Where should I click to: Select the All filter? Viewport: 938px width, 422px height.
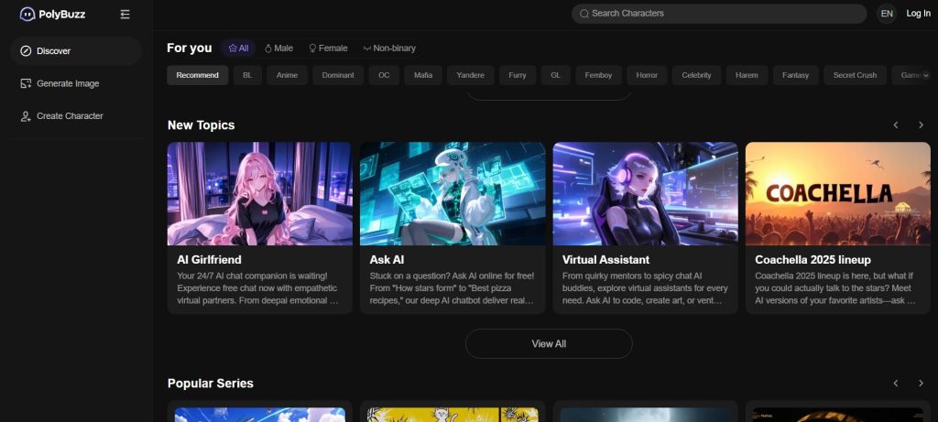(x=238, y=49)
